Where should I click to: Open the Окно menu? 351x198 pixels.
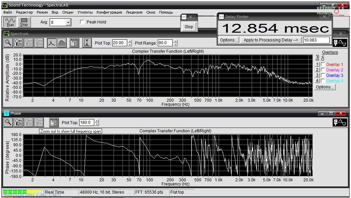[151, 12]
